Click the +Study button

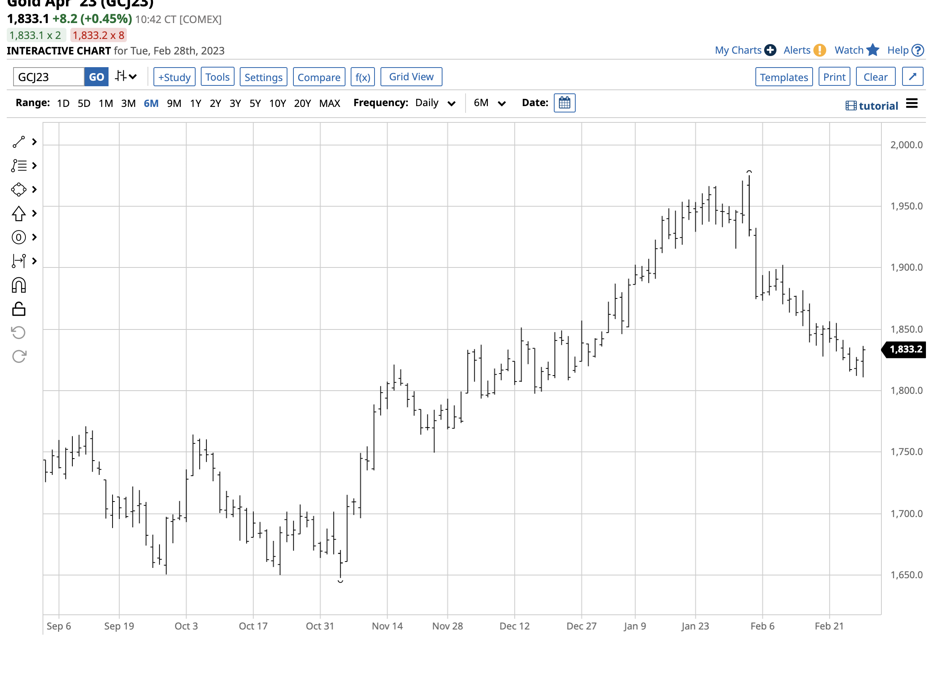coord(175,77)
